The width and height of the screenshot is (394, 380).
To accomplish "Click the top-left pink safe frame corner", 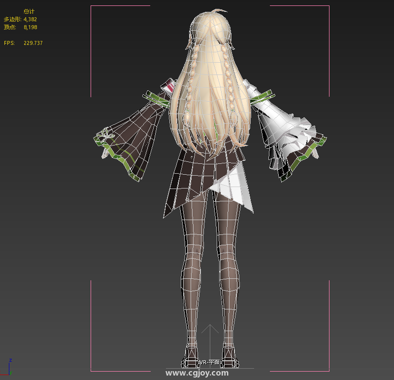I will point(92,6).
